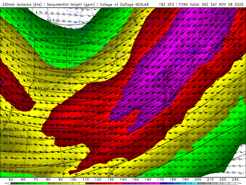Click the 70 value on the color scale
Image resolution: width=246 pixels, height=185 pixels.
coord(36,179)
